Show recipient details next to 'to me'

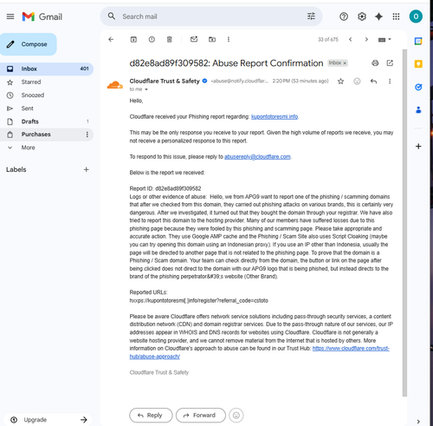(x=146, y=89)
